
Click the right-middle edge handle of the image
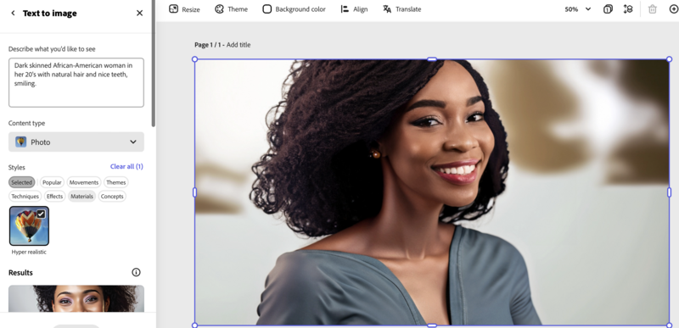click(669, 192)
